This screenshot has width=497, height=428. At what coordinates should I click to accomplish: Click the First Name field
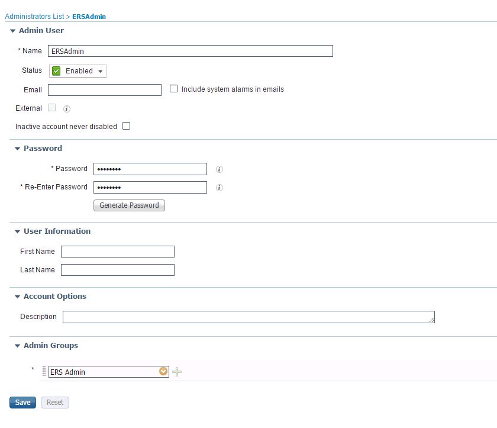118,252
